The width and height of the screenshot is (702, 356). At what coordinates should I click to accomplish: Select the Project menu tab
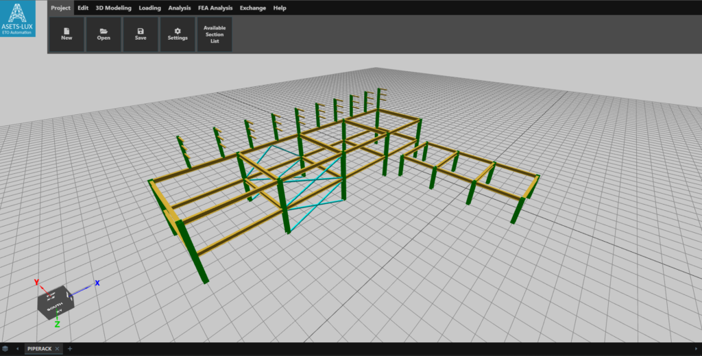[60, 8]
